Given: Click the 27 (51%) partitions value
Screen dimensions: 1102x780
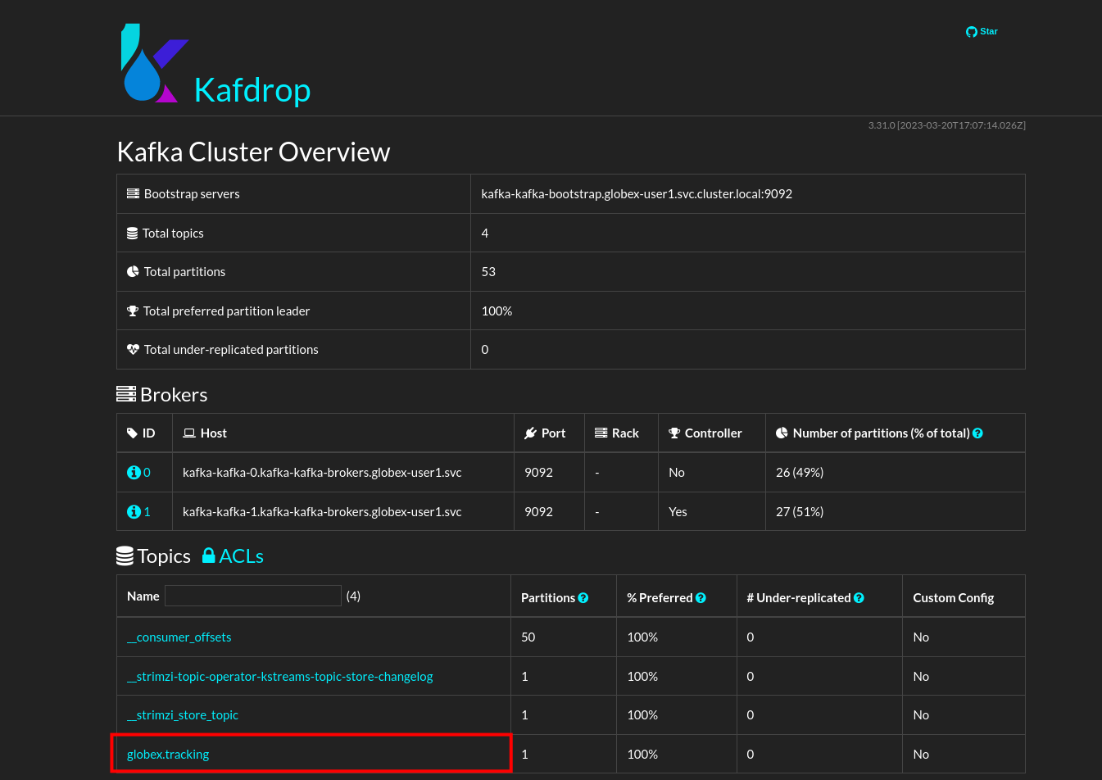Looking at the screenshot, I should [x=800, y=512].
